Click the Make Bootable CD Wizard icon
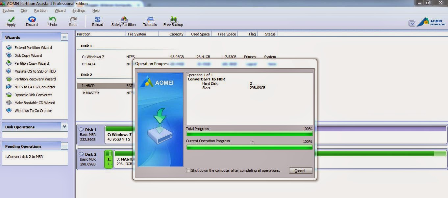 click(9, 103)
